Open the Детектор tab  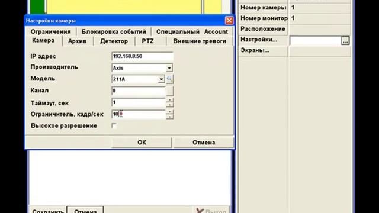click(114, 41)
